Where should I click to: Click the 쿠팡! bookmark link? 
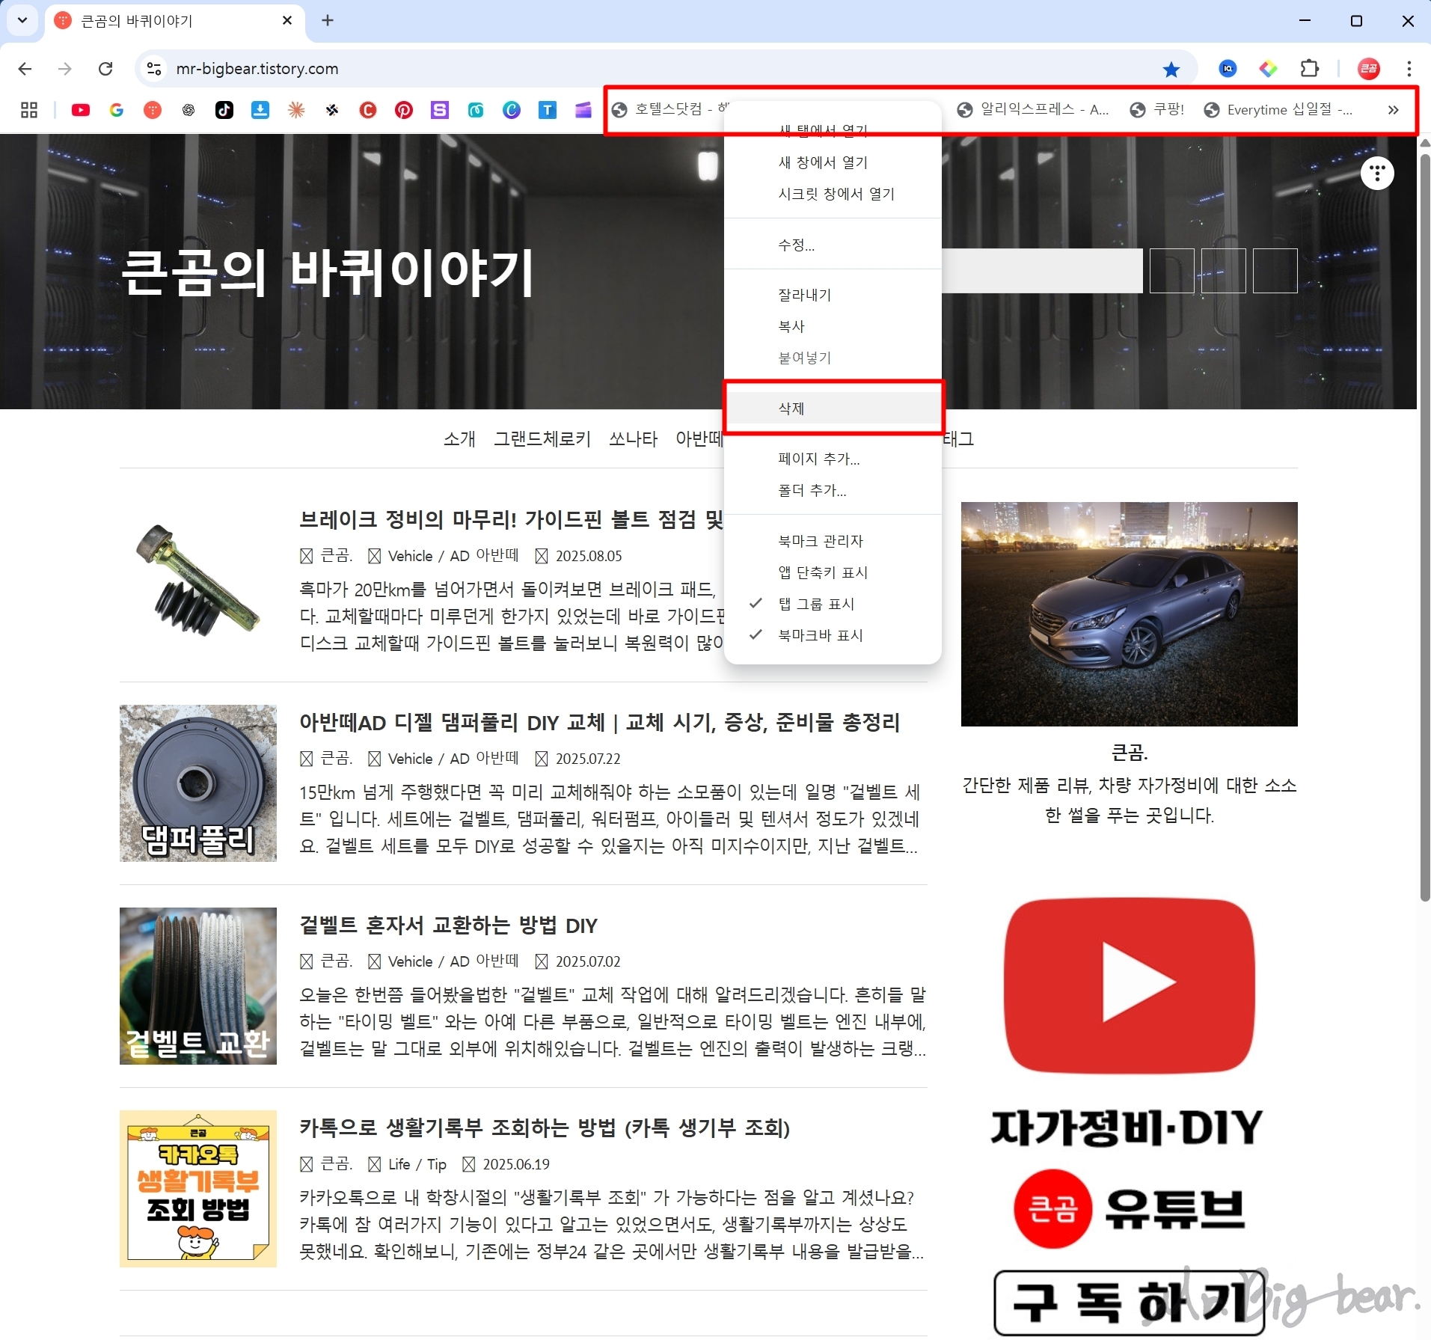[1167, 109]
